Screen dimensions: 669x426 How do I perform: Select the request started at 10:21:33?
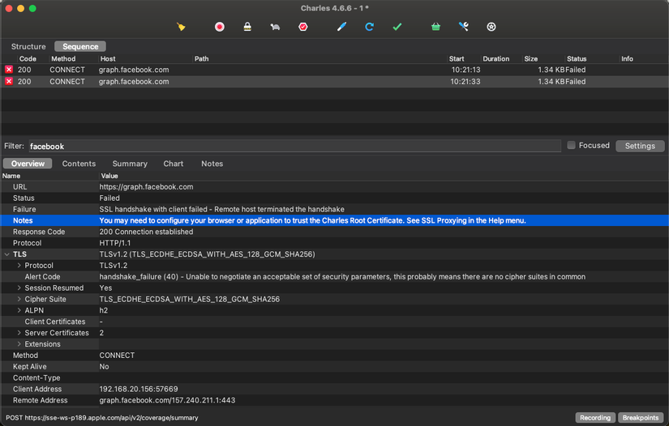tap(334, 81)
